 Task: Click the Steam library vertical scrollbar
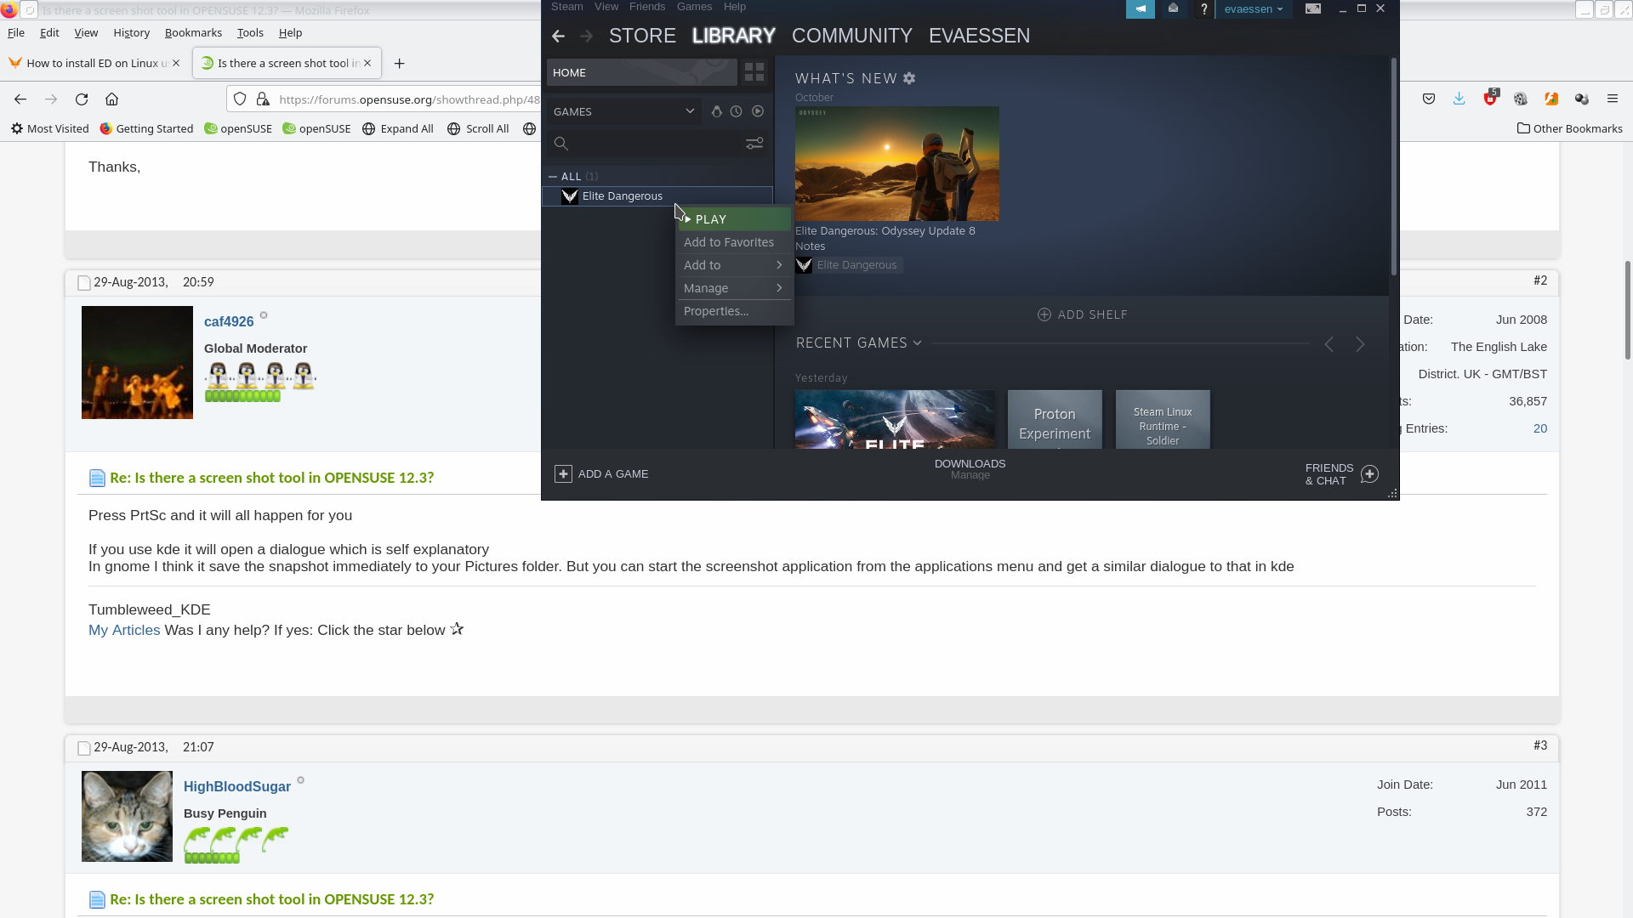1393,167
